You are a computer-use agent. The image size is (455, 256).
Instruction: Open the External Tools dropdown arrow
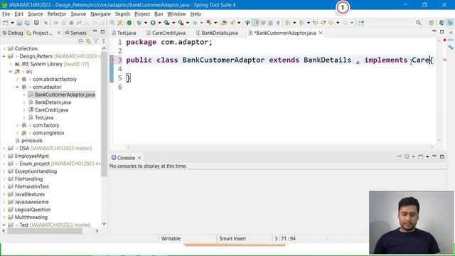(188, 23)
